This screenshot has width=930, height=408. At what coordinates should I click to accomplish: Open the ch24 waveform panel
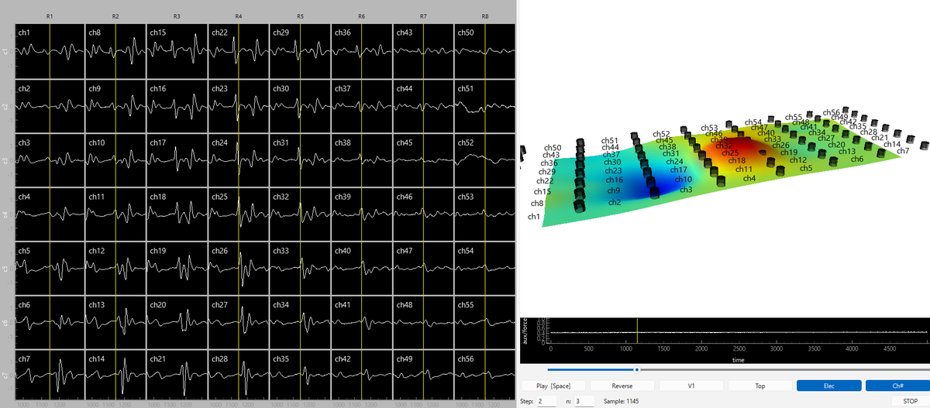pyautogui.click(x=239, y=160)
